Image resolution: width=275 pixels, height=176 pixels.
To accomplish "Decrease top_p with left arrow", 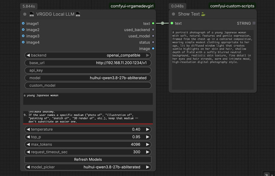I will pyautogui.click(x=28, y=137).
